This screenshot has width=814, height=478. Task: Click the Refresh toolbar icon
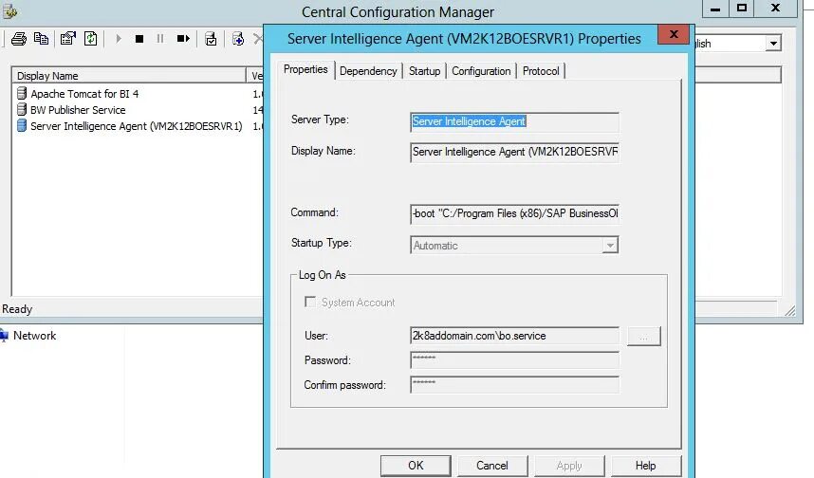pos(91,39)
